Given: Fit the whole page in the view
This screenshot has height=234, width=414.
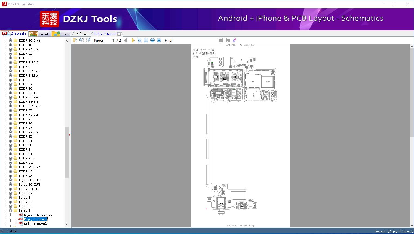Looking at the screenshot, I should pyautogui.click(x=146, y=40).
